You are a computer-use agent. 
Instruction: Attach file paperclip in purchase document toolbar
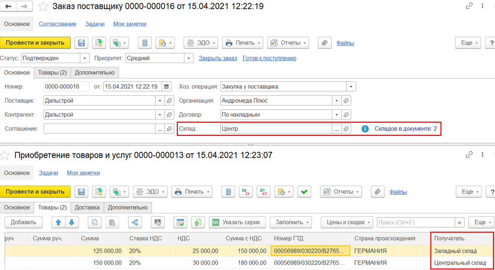(x=378, y=192)
